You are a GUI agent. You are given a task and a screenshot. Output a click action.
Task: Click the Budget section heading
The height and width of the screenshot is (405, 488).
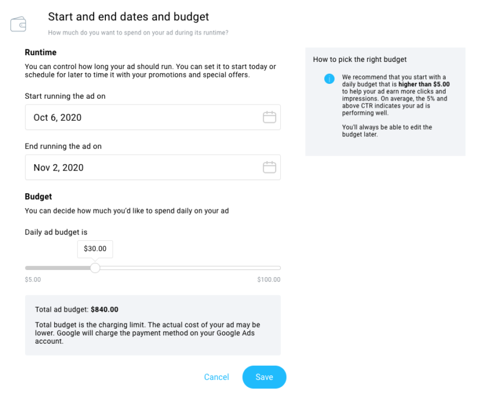coord(38,197)
